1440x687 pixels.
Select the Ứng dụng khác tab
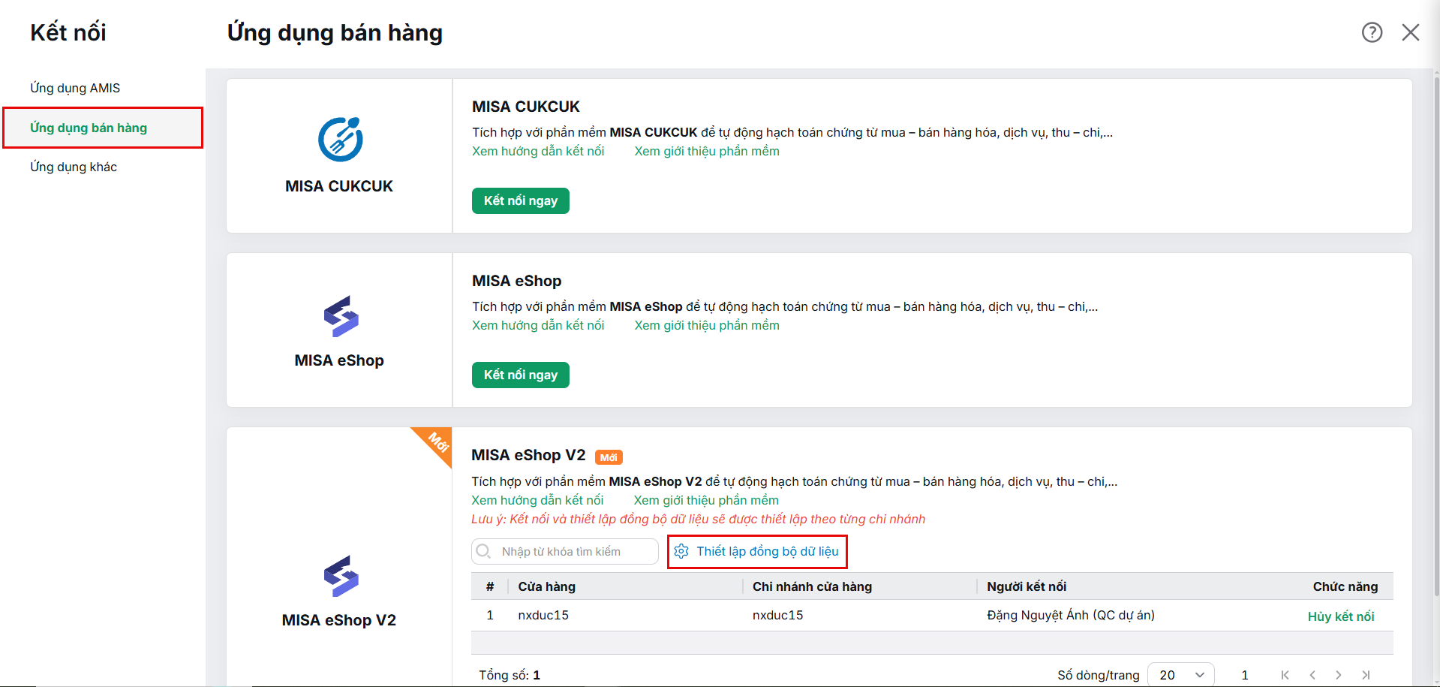(x=74, y=167)
